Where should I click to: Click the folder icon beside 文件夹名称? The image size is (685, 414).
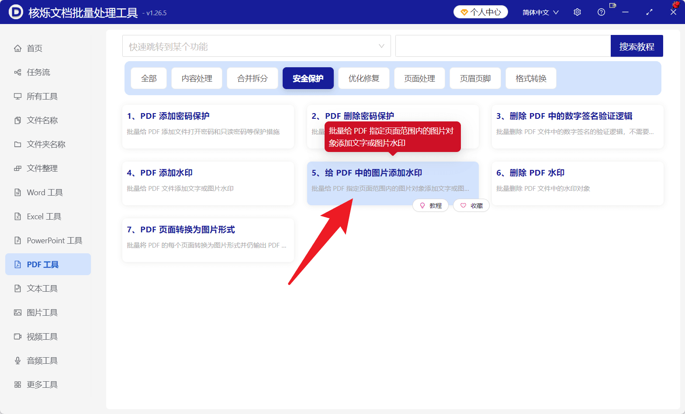(x=17, y=144)
